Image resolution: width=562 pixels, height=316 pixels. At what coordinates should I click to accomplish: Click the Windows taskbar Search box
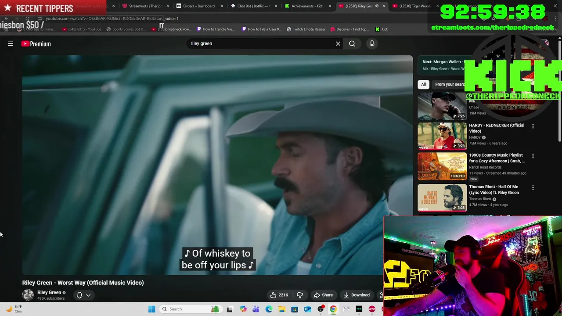coord(190,309)
